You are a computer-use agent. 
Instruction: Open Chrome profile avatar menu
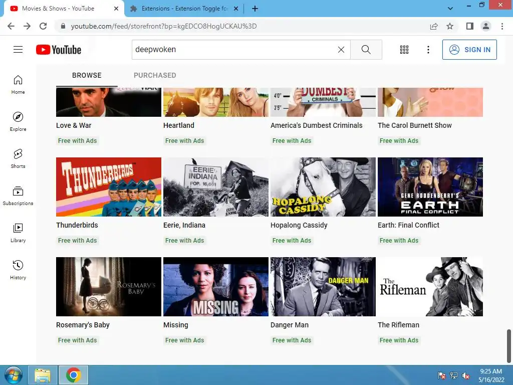[x=486, y=26]
